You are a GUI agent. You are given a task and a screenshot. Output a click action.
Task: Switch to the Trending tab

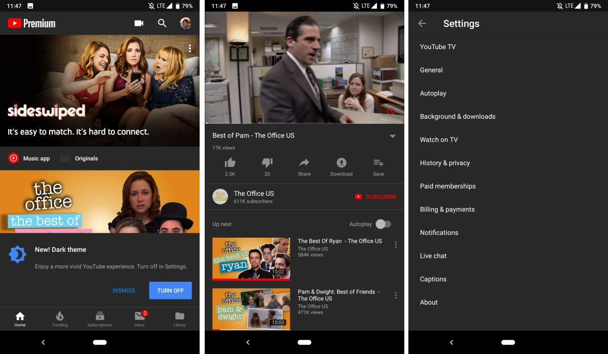(60, 319)
